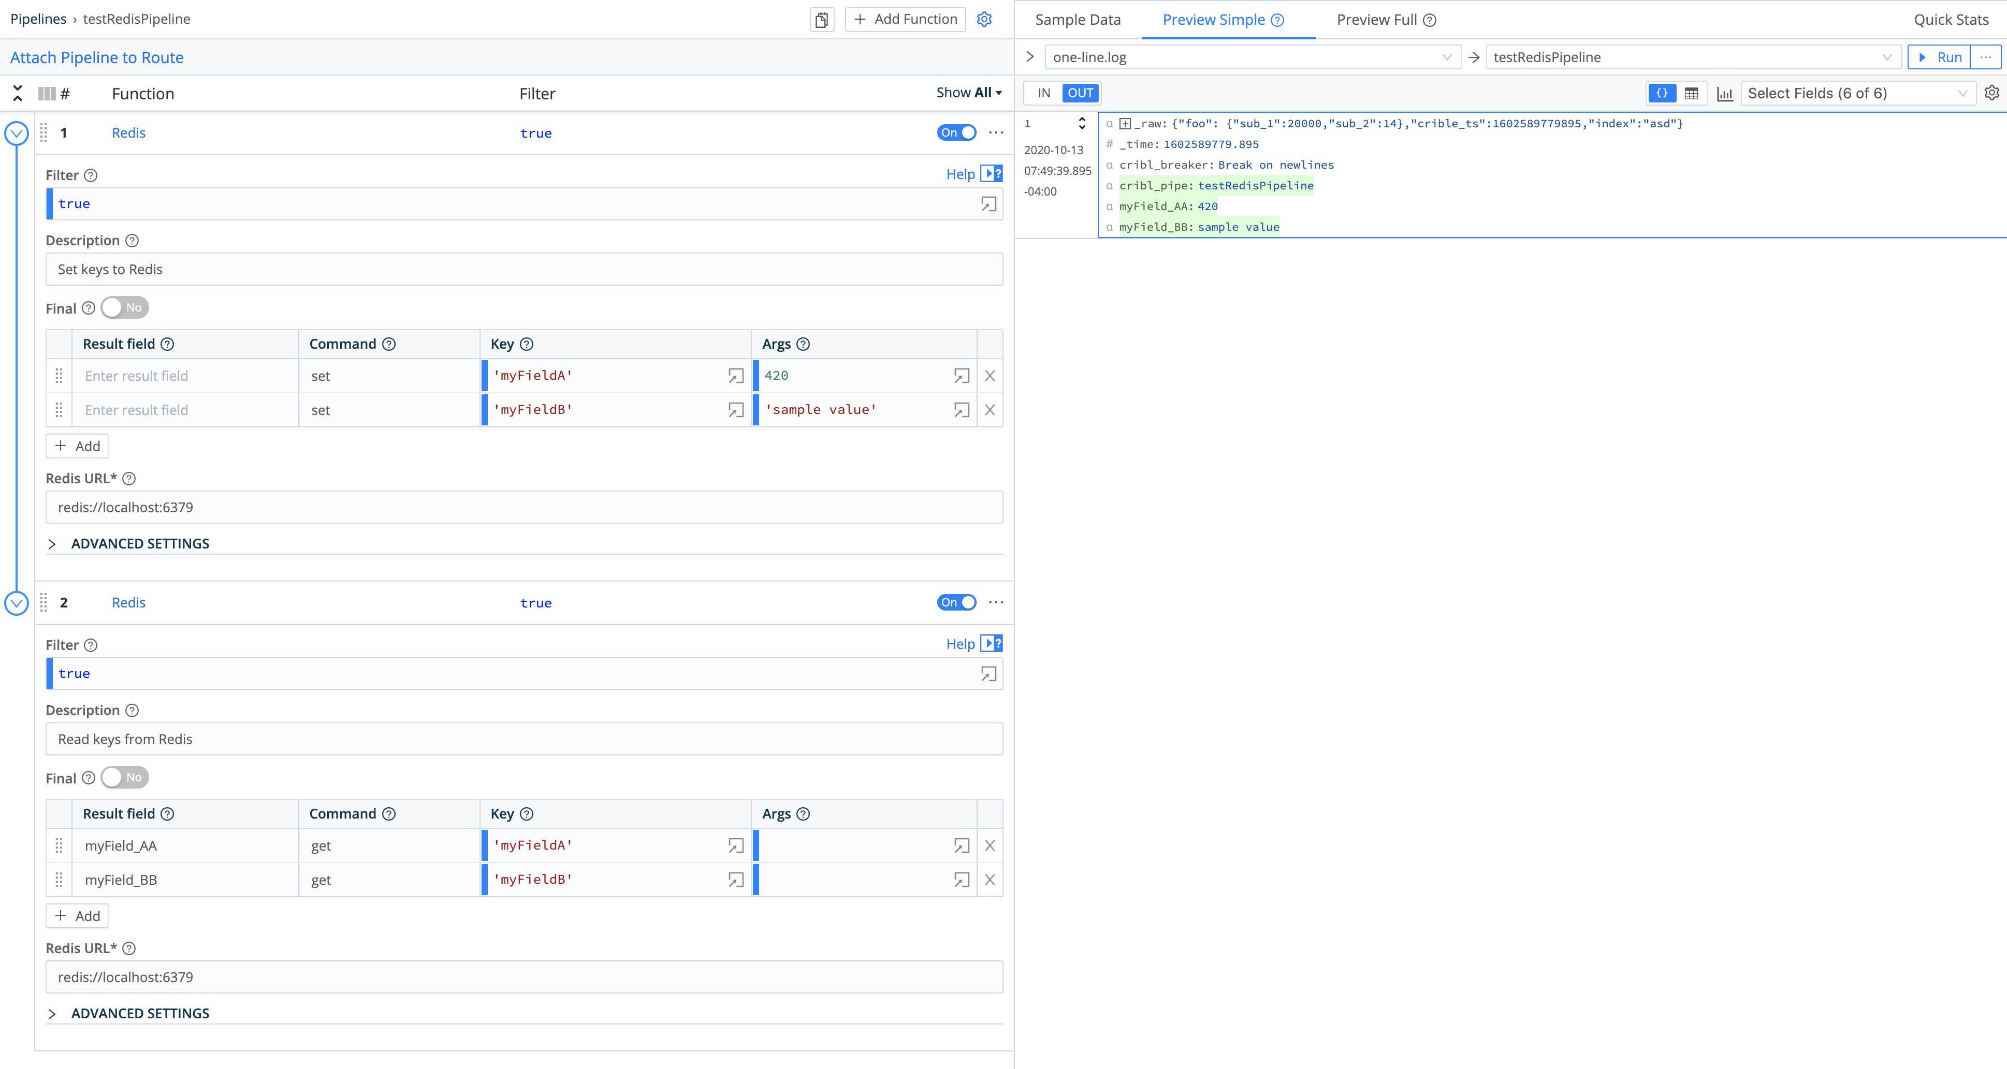Viewport: 2007px width, 1069px height.
Task: Switch to table view icon
Action: (1691, 94)
